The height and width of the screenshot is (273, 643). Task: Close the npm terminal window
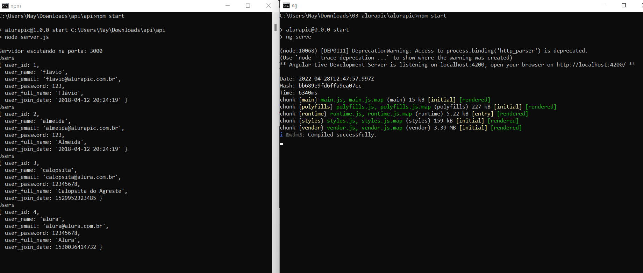click(x=269, y=6)
